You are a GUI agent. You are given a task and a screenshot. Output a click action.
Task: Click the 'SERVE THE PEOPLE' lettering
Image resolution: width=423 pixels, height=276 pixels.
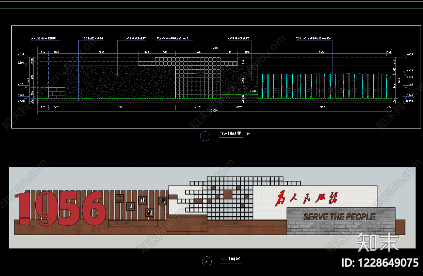339,217
